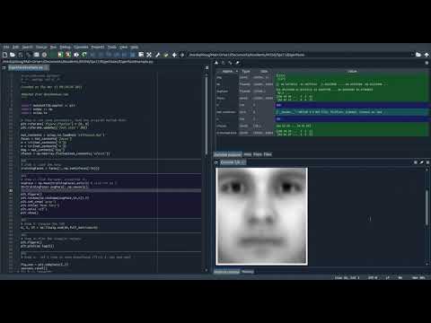Image resolution: width=431 pixels, height=323 pixels.
Task: Switch to the Plots tab
Action: (258, 154)
